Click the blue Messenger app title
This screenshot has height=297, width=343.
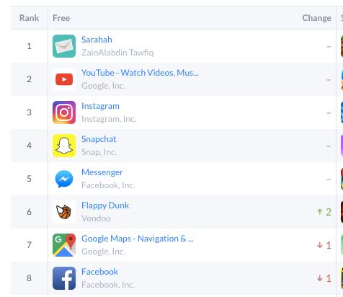[102, 172]
